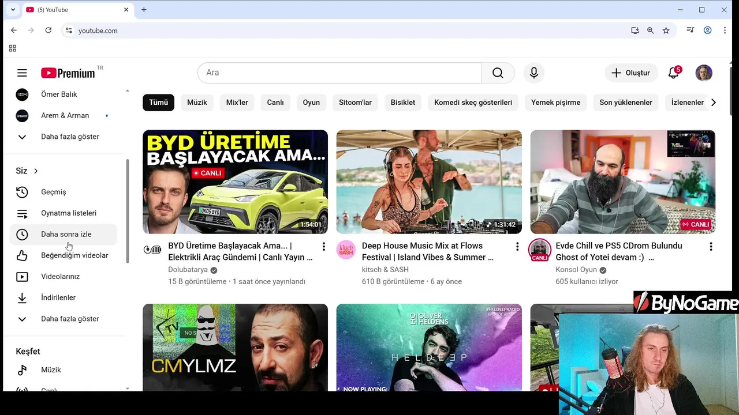Open BYD yellow car video thumbnail
The image size is (739, 415).
pyautogui.click(x=235, y=182)
